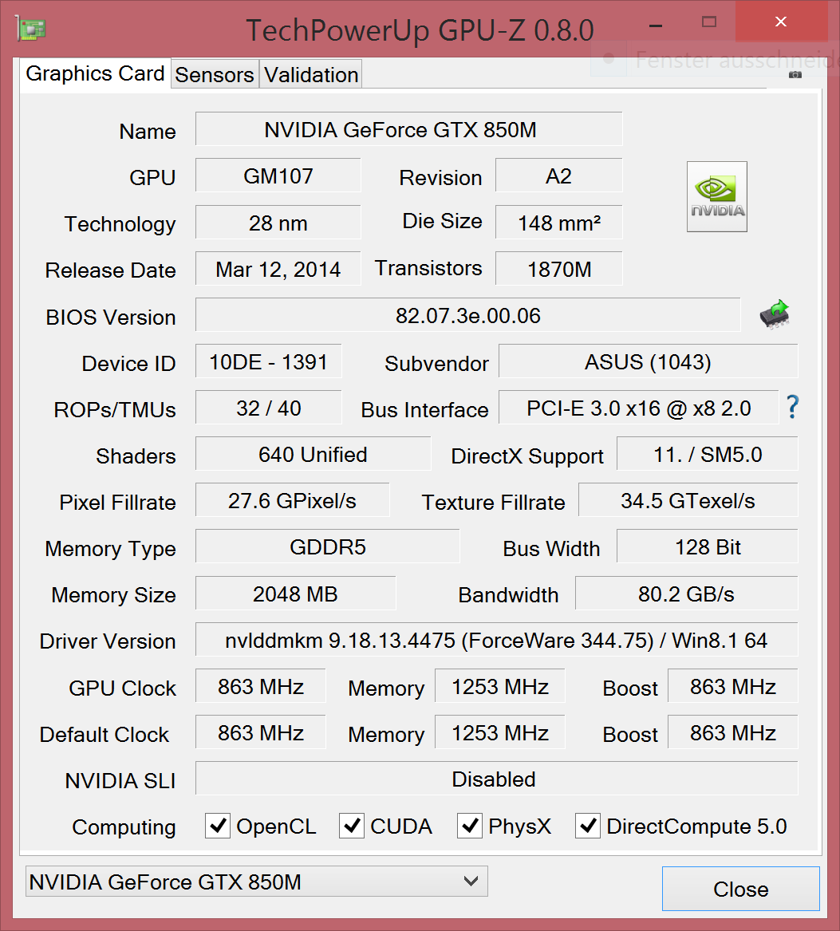Image resolution: width=840 pixels, height=931 pixels.
Task: Click the graphics card Name field
Action: pyautogui.click(x=408, y=129)
